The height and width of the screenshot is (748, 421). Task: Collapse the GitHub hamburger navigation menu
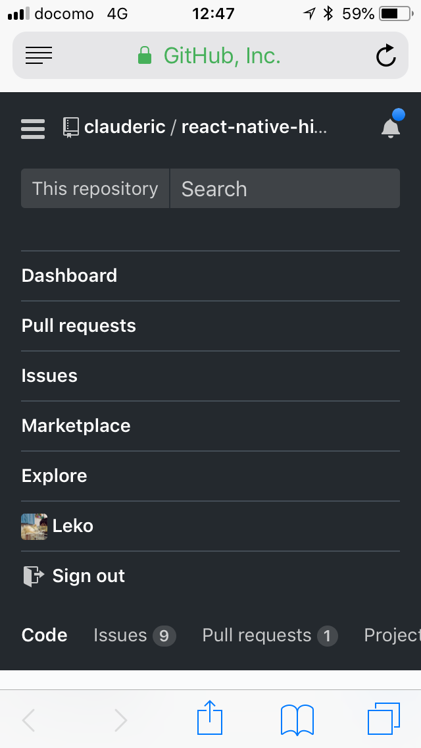click(x=33, y=128)
